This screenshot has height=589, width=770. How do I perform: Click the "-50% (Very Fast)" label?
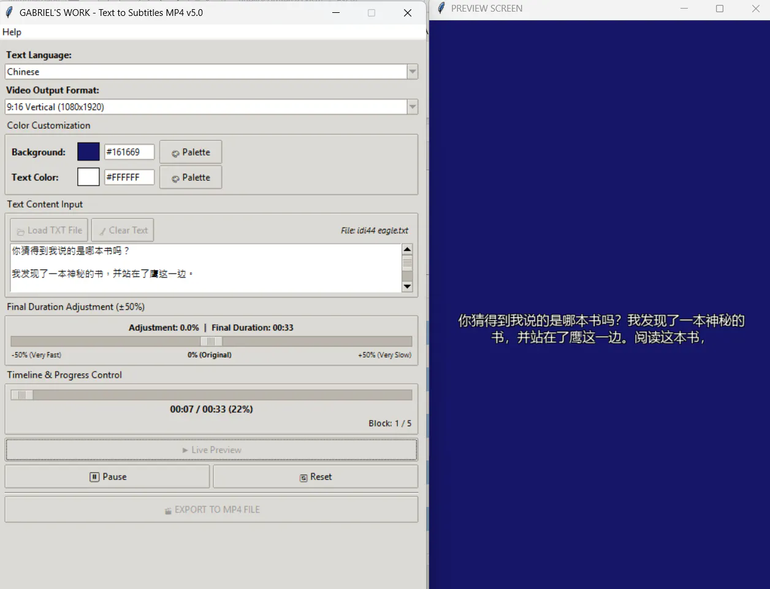(x=36, y=355)
